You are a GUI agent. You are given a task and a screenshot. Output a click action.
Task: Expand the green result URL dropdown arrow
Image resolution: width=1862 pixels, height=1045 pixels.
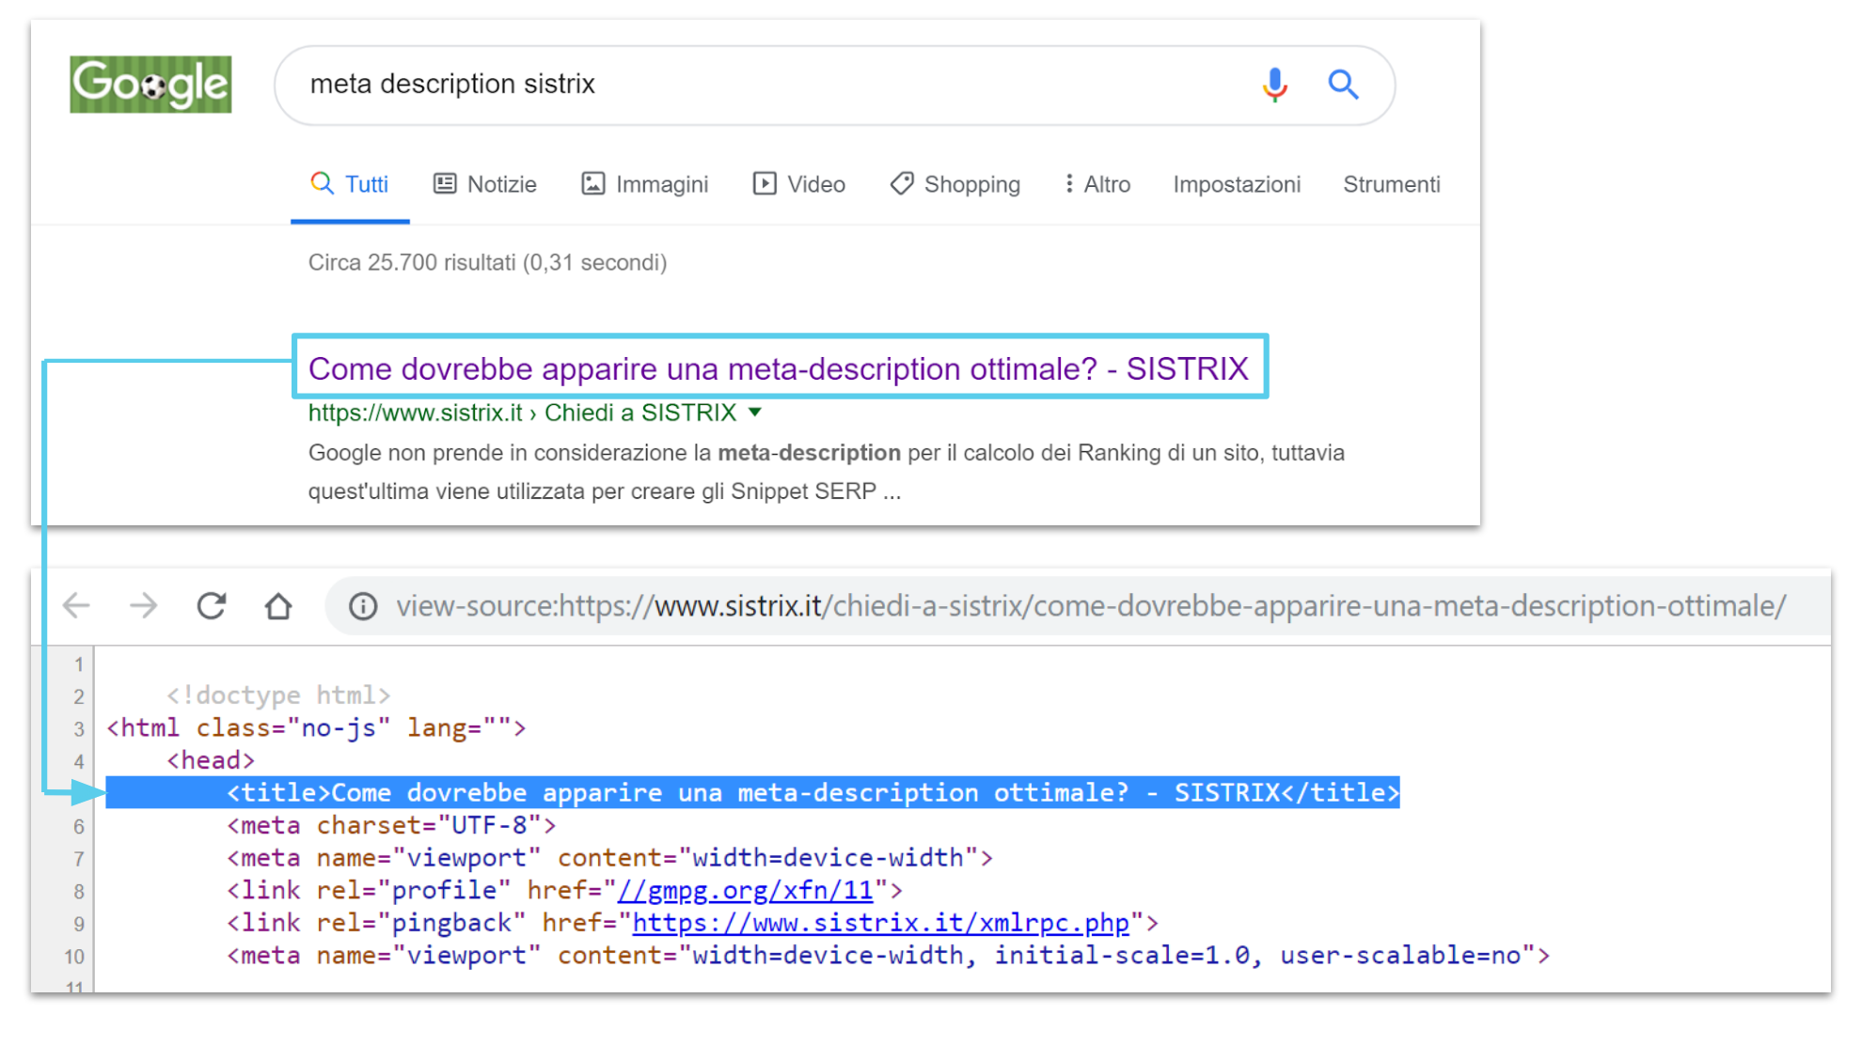[755, 413]
